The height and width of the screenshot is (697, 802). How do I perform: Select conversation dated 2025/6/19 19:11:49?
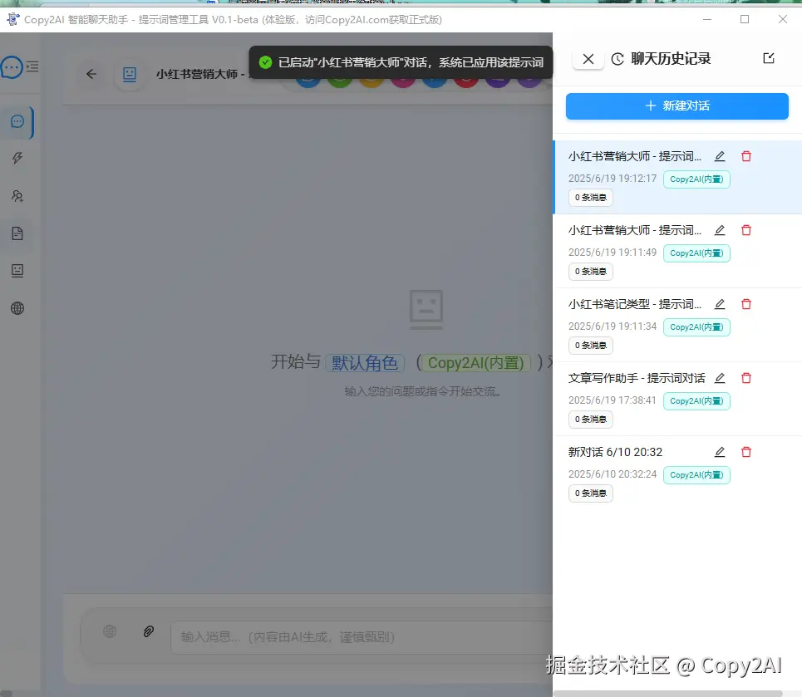(677, 251)
